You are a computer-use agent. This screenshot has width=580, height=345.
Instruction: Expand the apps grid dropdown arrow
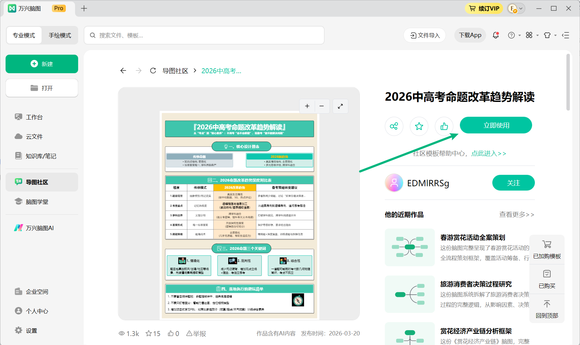point(537,36)
